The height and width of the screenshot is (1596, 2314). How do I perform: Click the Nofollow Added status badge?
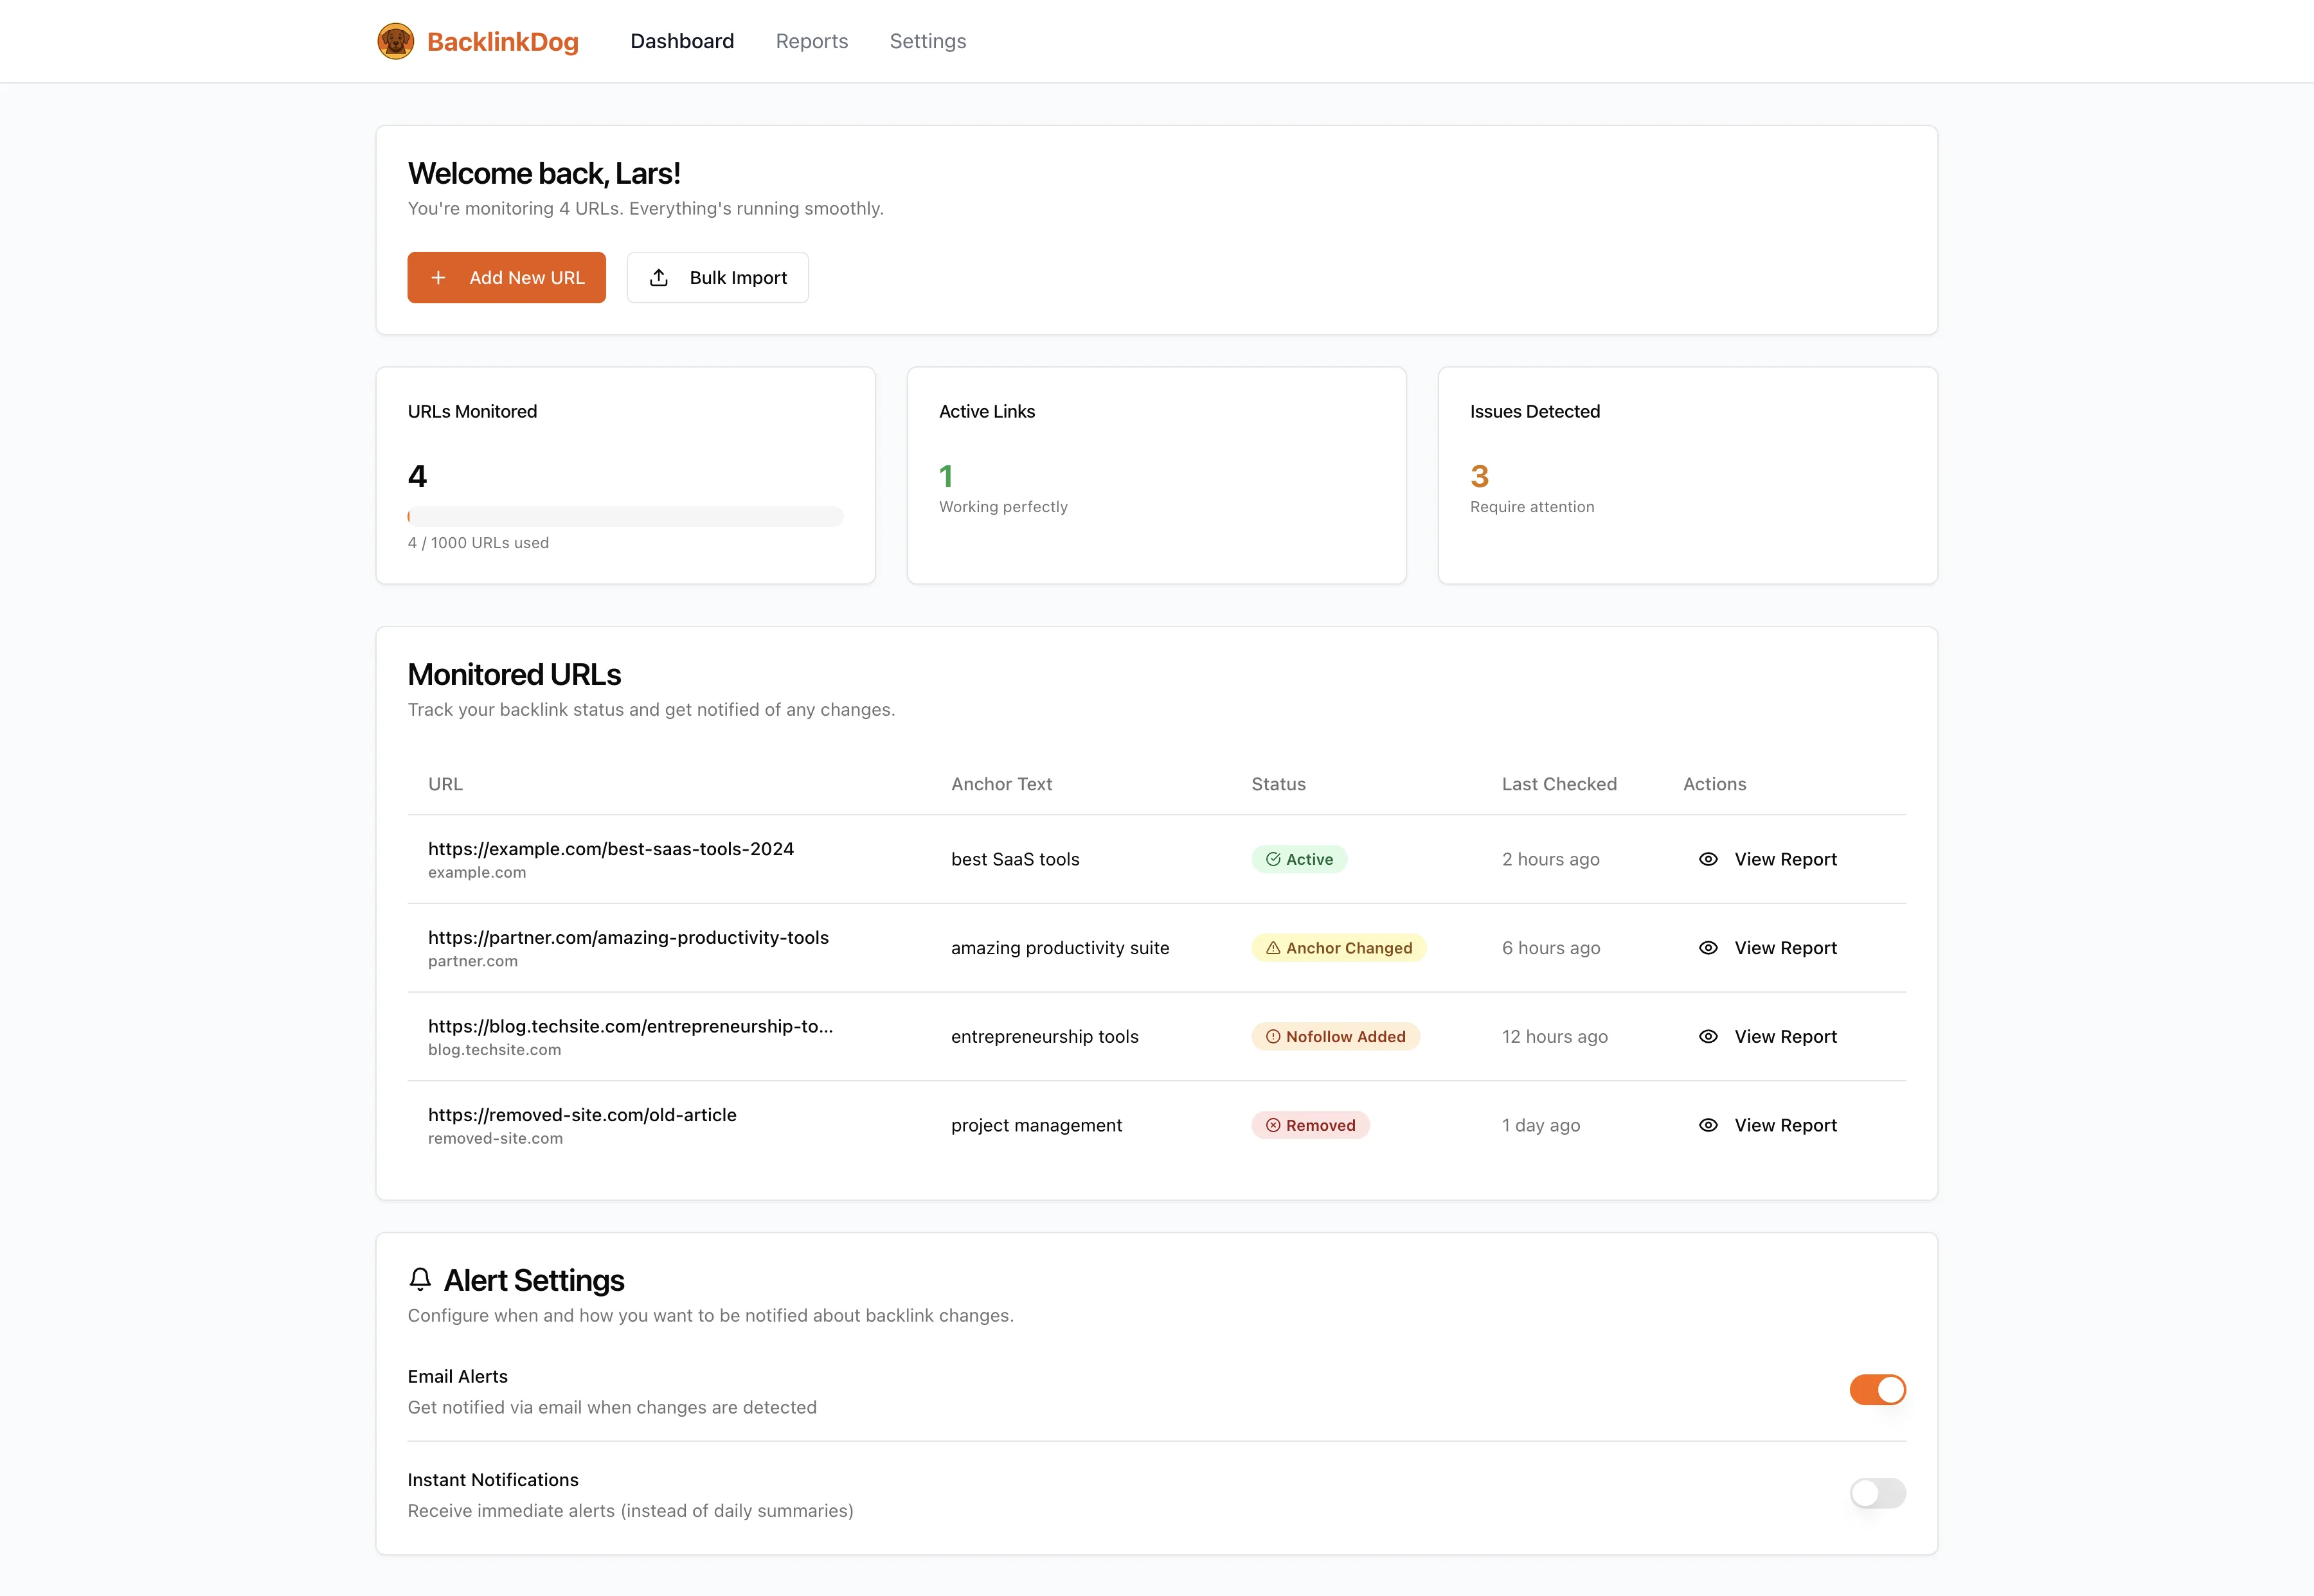(1334, 1037)
